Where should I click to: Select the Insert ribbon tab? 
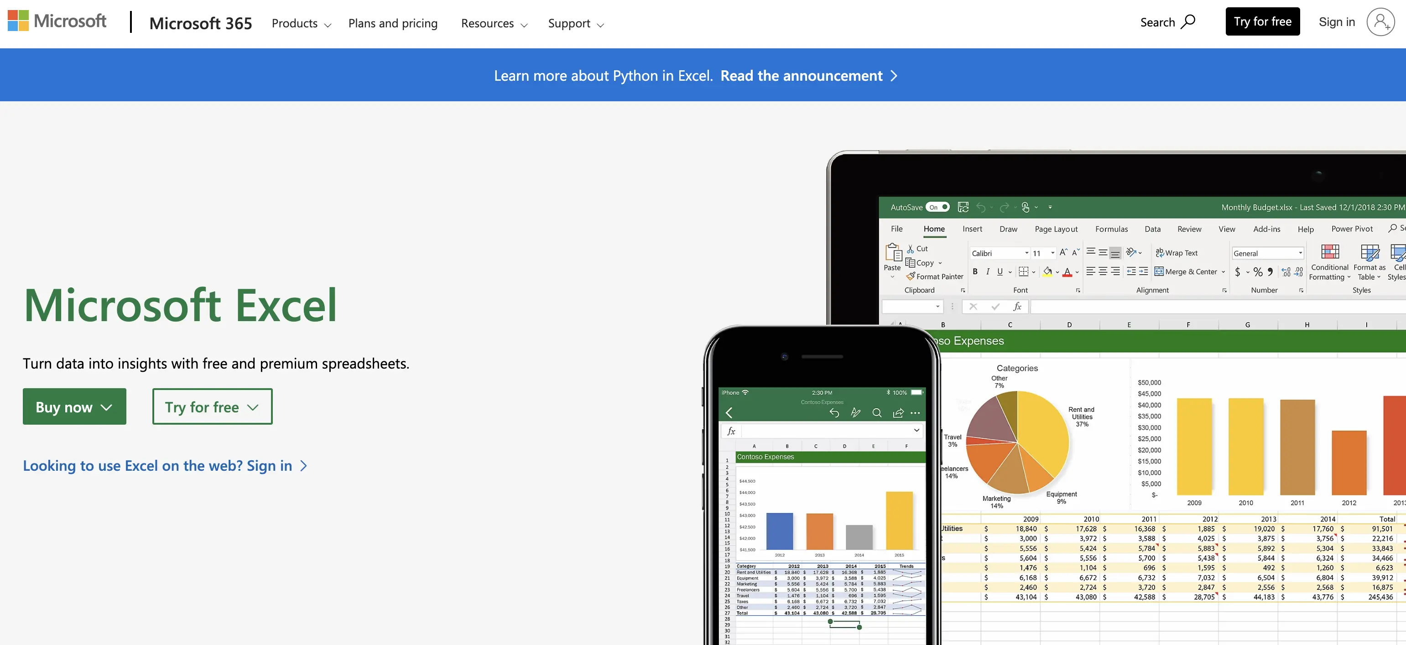(972, 229)
